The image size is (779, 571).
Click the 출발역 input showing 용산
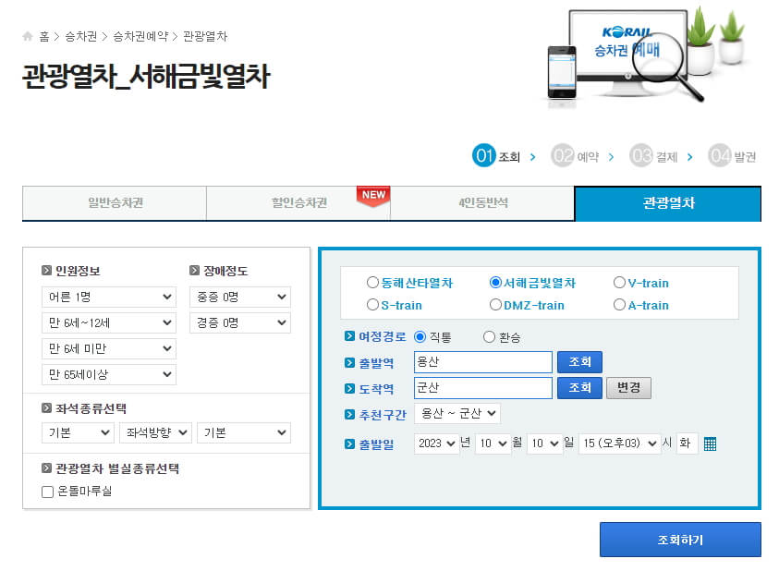pyautogui.click(x=481, y=362)
